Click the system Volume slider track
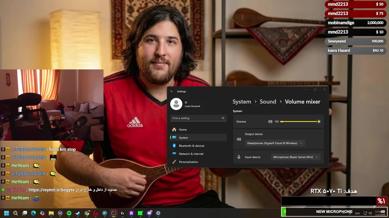Viewport: 389px width, 218px height. point(300,121)
